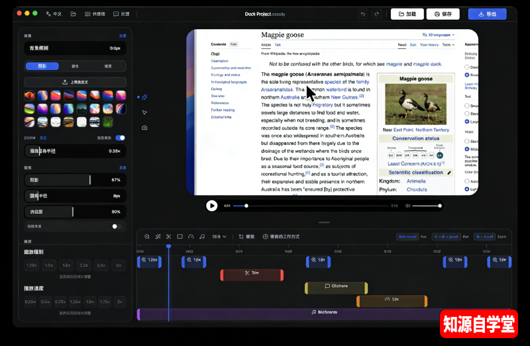The image size is (530, 346).
Task: Click the camera icon beside the preview
Action: [x=144, y=128]
